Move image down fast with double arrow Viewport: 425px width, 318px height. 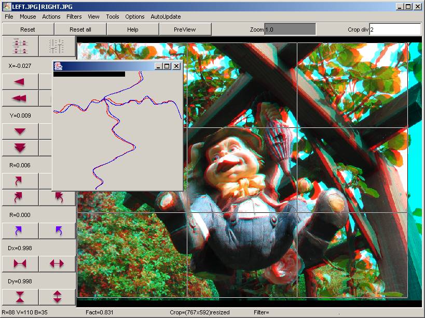20,148
